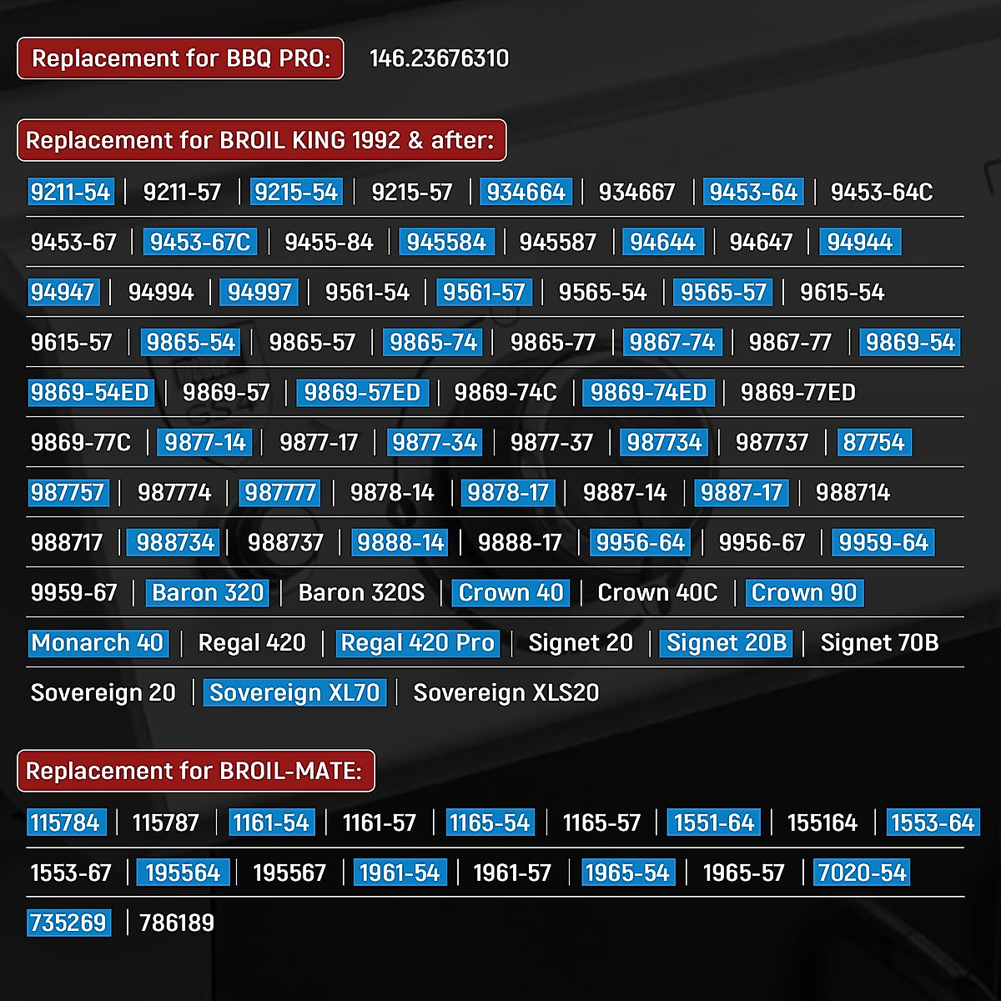Select the highlighted 9869-54ED model tag

tap(90, 393)
